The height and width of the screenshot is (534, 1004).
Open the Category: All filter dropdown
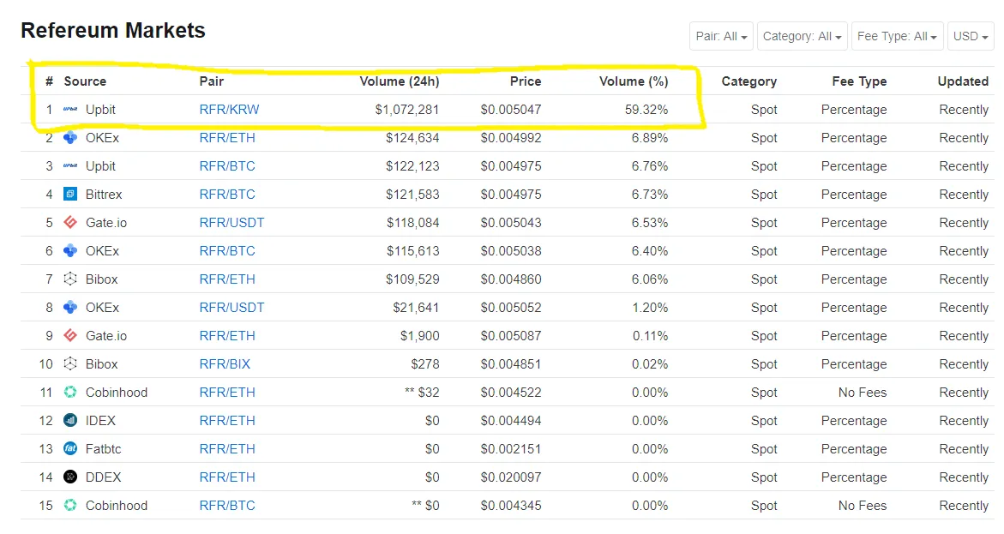point(803,36)
